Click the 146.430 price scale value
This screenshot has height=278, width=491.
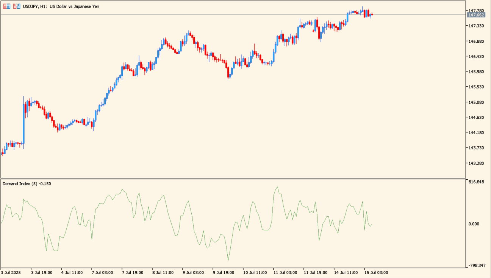tap(476, 56)
